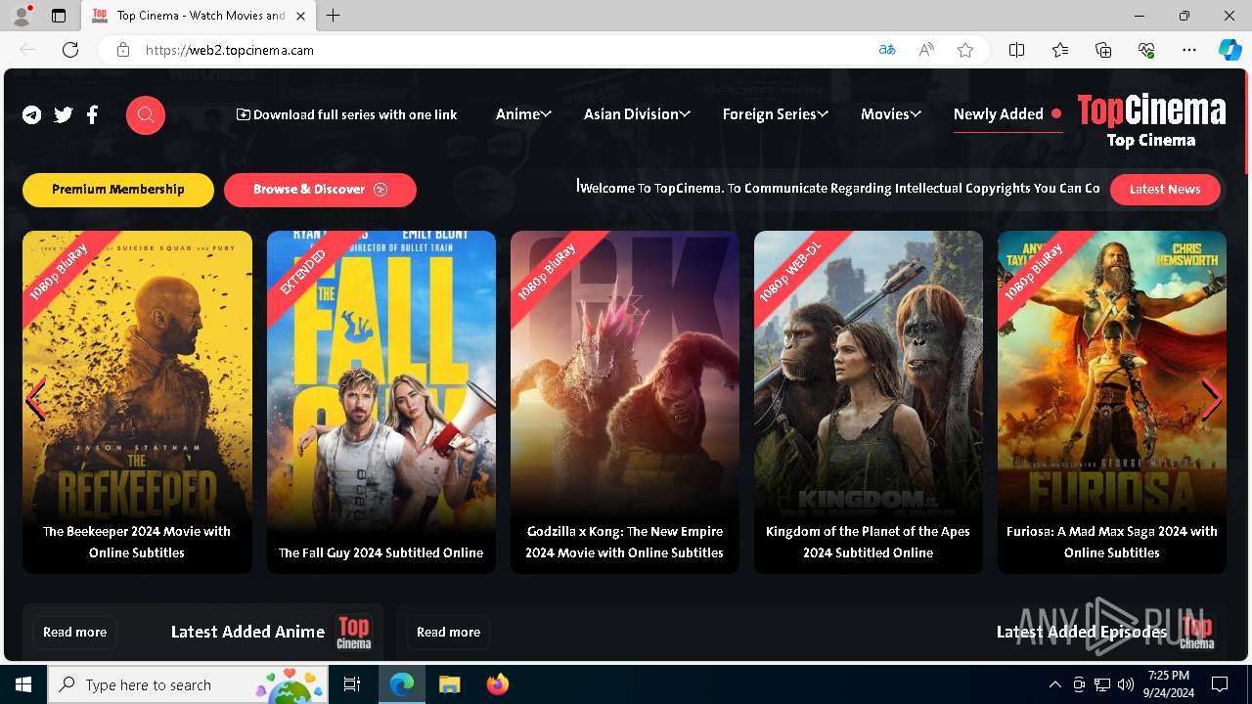Open the browser profile icon
Image resolution: width=1252 pixels, height=704 pixels.
(22, 16)
